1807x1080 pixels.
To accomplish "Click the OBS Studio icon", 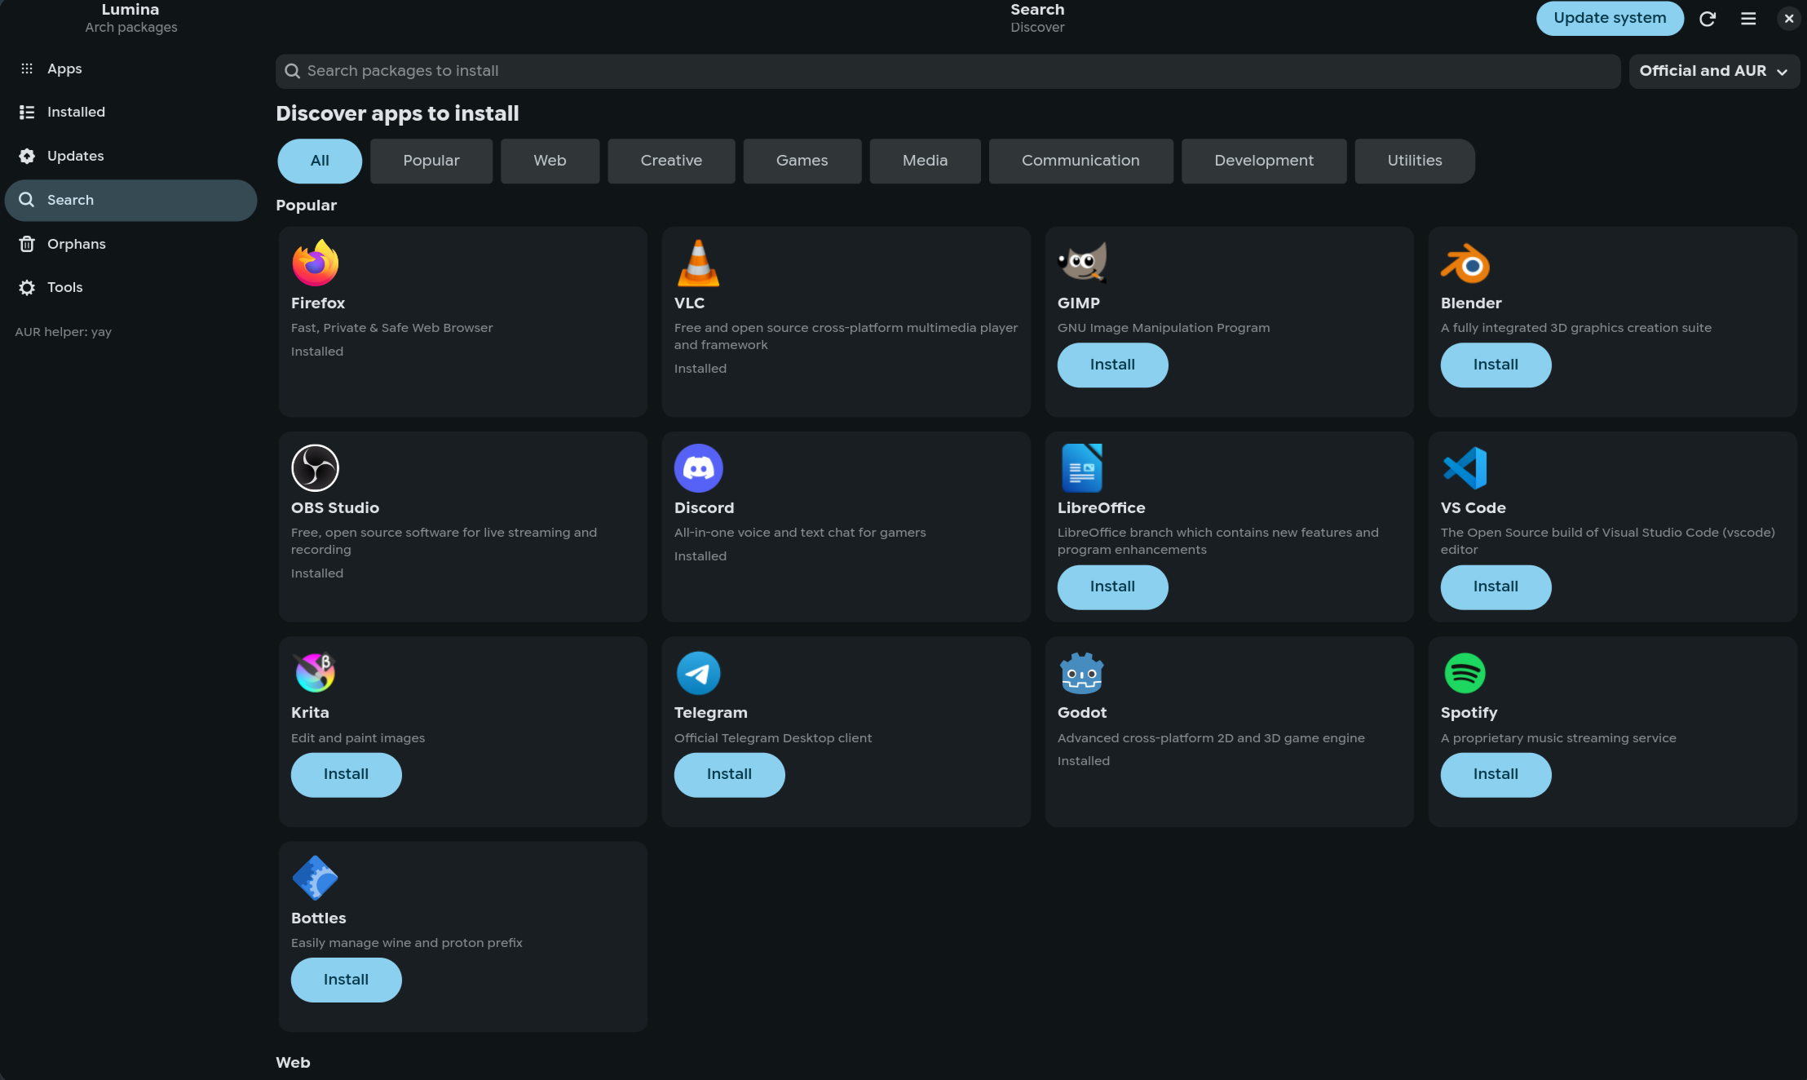I will click(315, 467).
